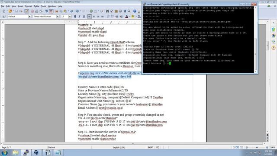
Task: Expand the Table size dropdown arrow
Action: (x=99, y=11)
